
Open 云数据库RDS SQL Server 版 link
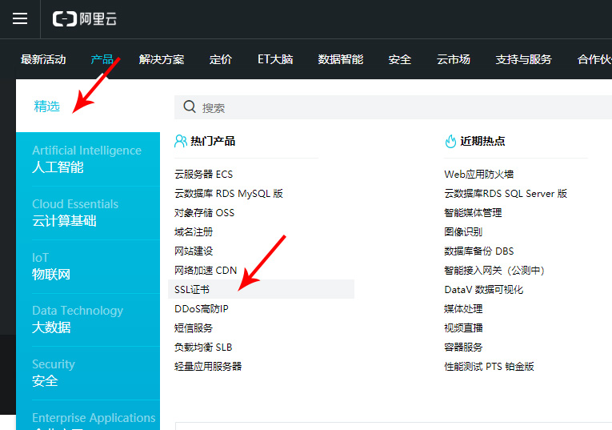[506, 193]
